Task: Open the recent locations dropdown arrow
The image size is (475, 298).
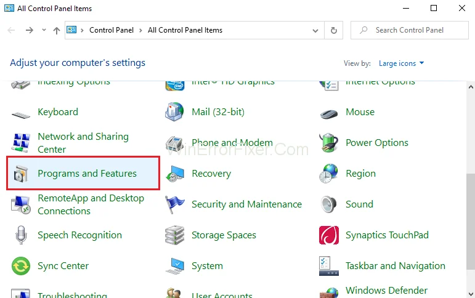Action: (44, 30)
